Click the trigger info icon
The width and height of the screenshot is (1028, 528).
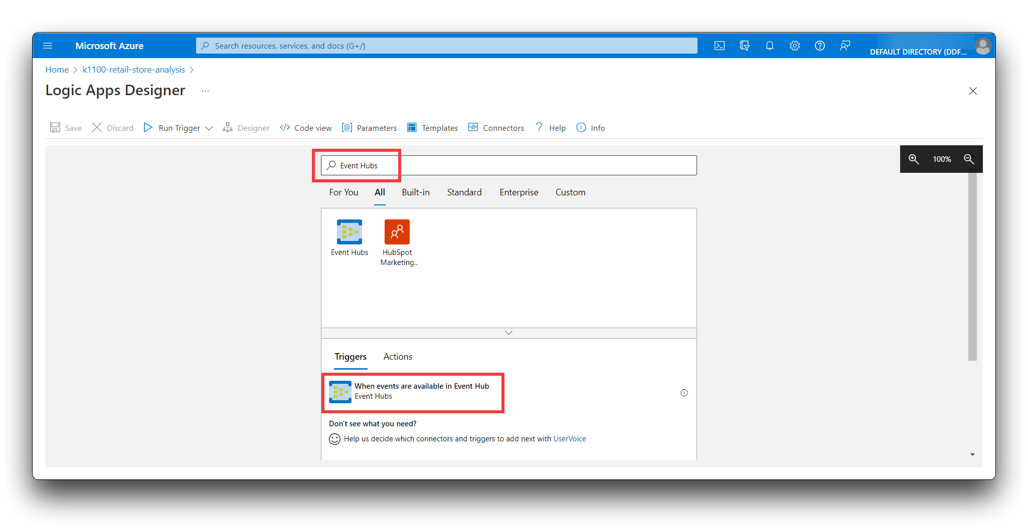pos(684,393)
